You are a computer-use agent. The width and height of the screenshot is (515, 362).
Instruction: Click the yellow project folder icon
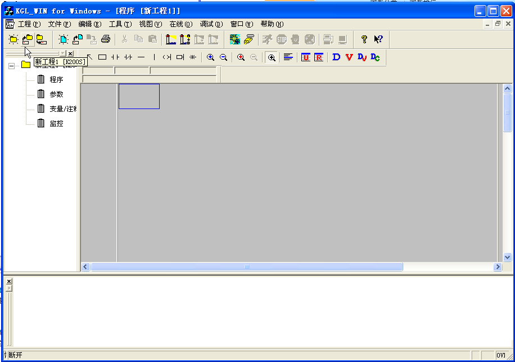pyautogui.click(x=26, y=65)
